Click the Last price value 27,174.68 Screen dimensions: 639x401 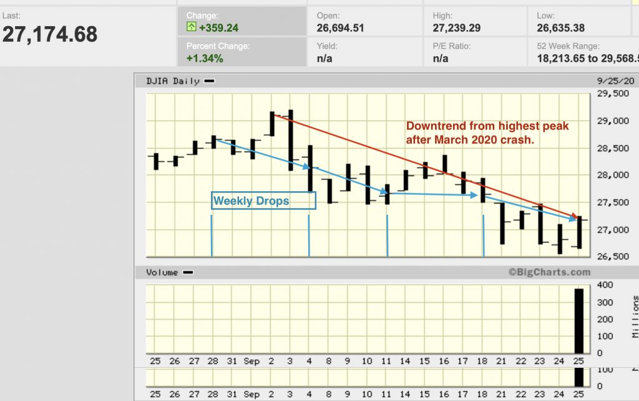50,34
